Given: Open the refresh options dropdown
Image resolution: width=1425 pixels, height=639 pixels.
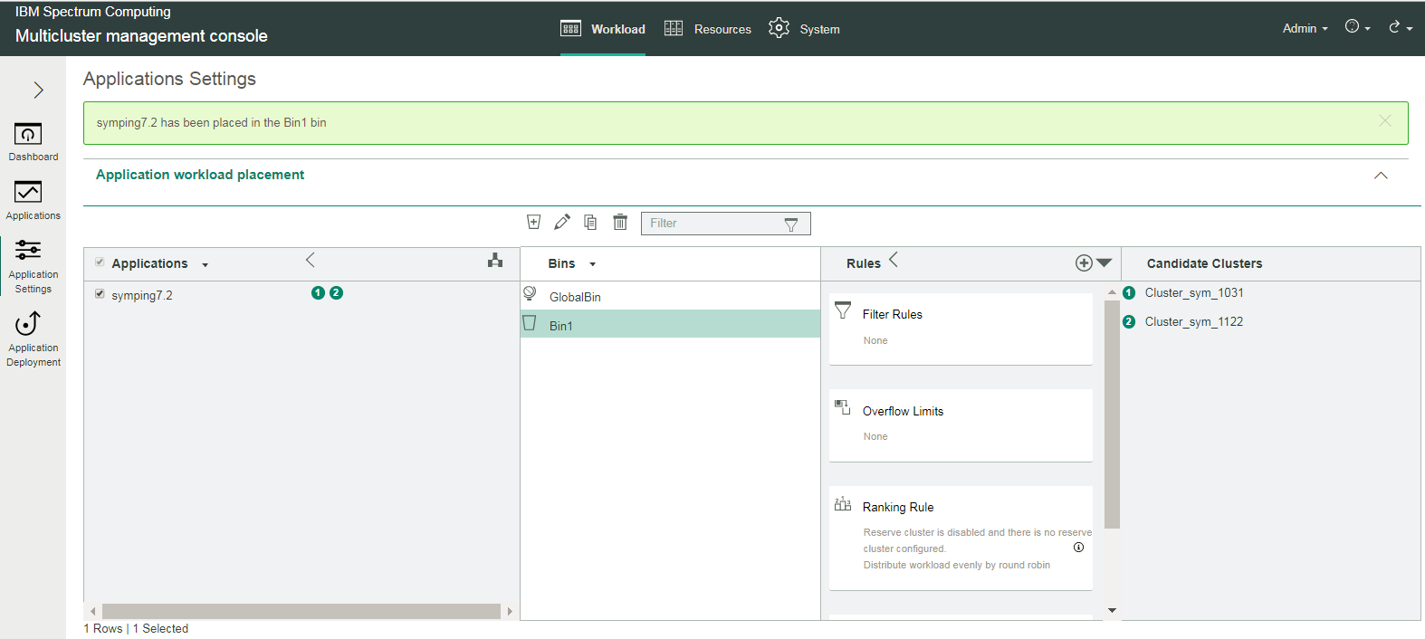Looking at the screenshot, I should 1401,27.
